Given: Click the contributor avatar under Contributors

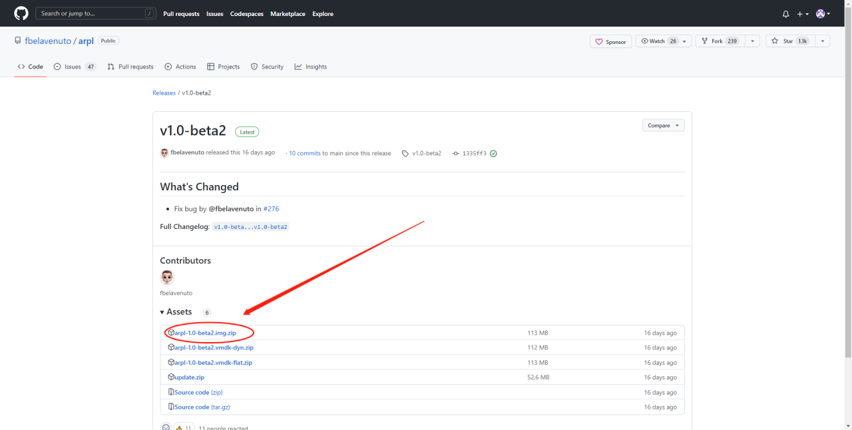Looking at the screenshot, I should pyautogui.click(x=167, y=278).
